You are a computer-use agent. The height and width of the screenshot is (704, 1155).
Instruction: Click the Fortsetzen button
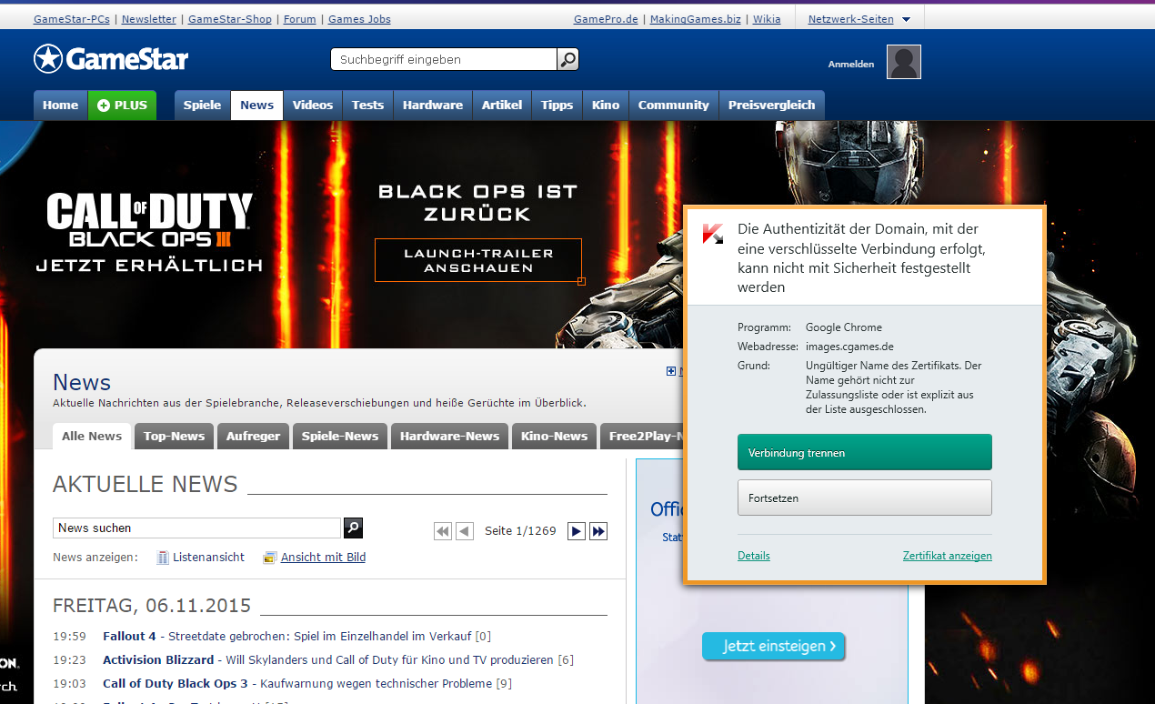864,498
